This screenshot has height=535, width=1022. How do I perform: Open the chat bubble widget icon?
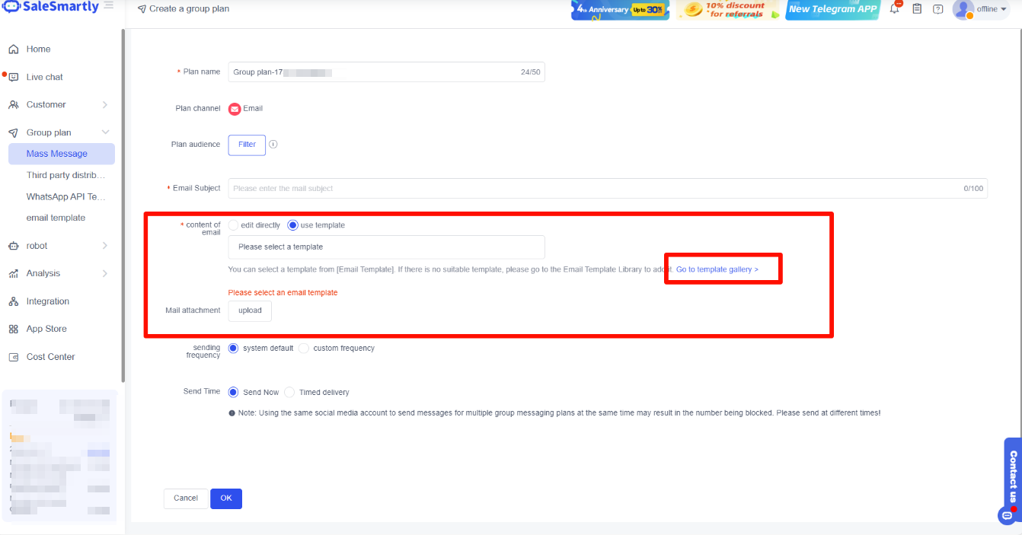(1007, 515)
